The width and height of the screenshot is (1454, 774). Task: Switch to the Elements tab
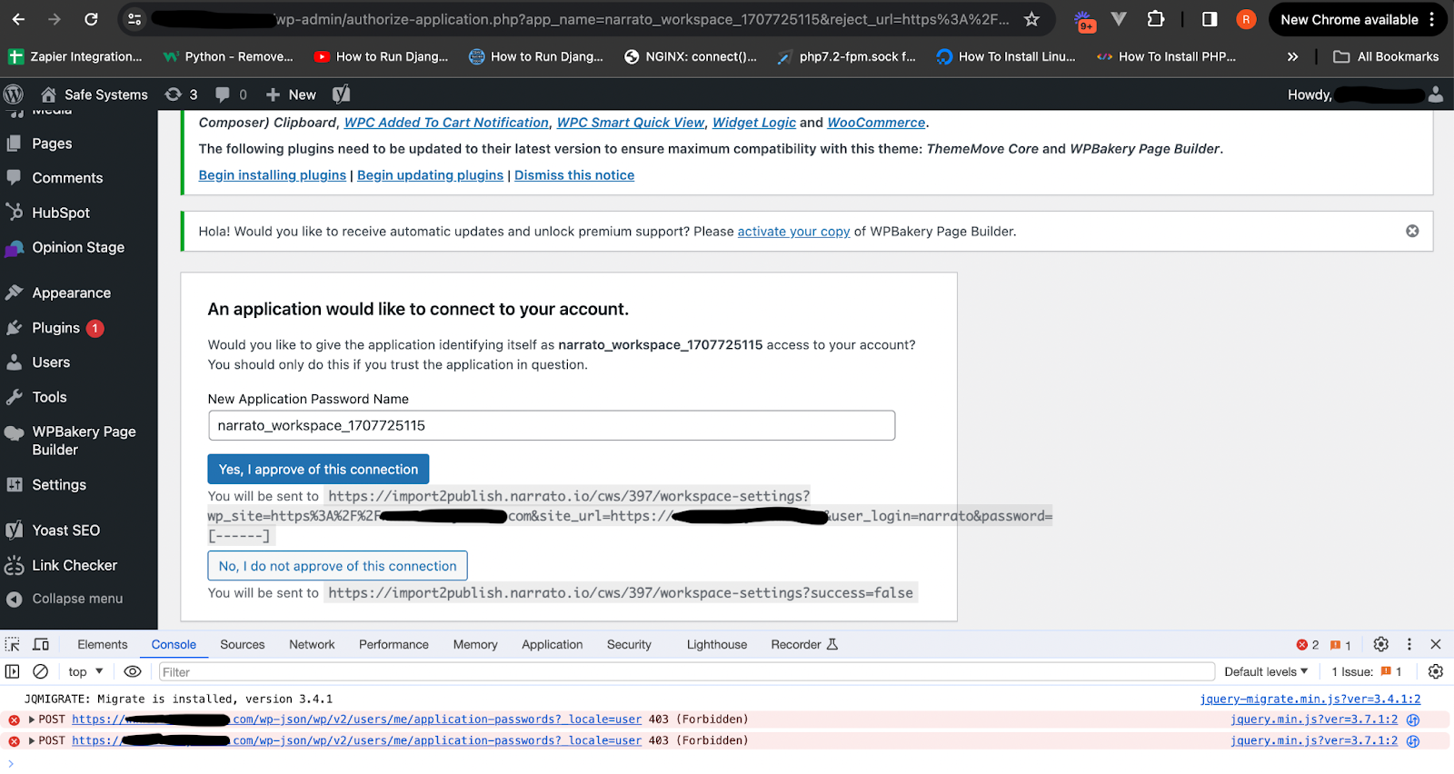point(103,644)
